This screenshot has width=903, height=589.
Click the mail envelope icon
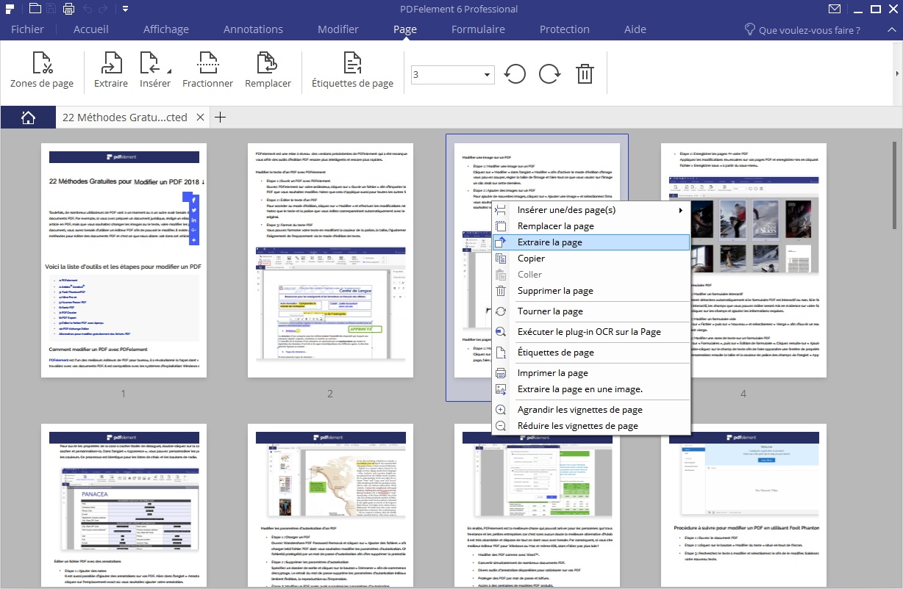tap(835, 10)
